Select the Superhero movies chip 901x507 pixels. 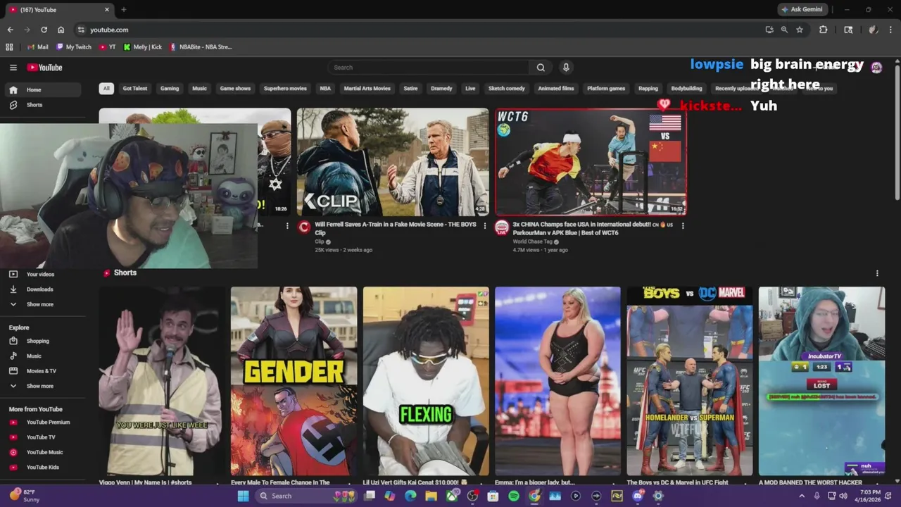pyautogui.click(x=285, y=89)
